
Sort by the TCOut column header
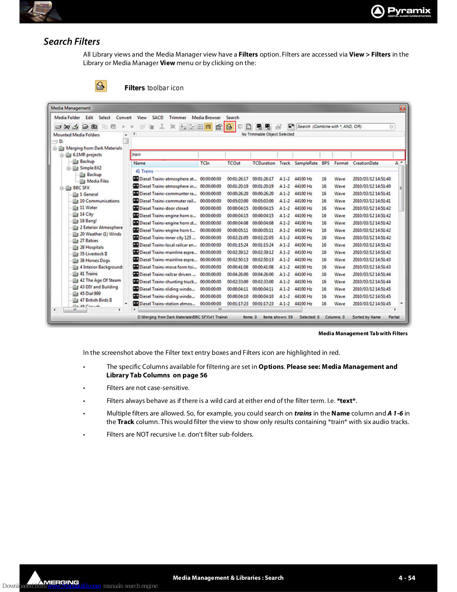[x=238, y=163]
